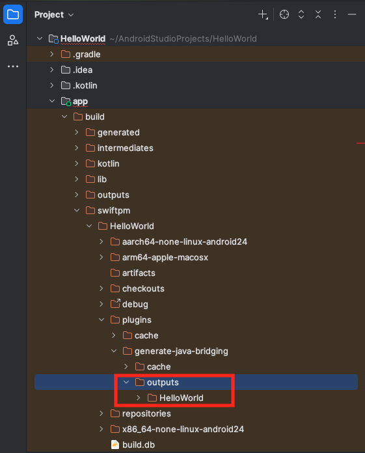This screenshot has height=453, width=365.
Task: Open the panel options vertical-dots menu
Action: [x=335, y=14]
